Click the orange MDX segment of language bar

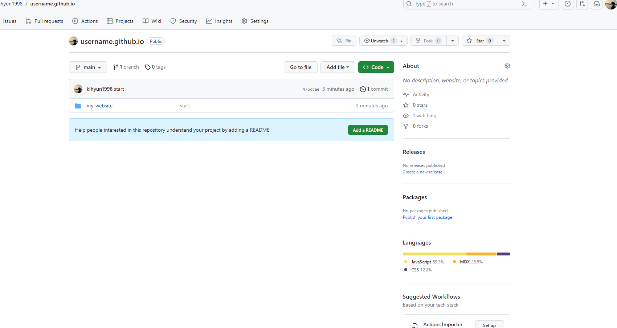point(482,254)
